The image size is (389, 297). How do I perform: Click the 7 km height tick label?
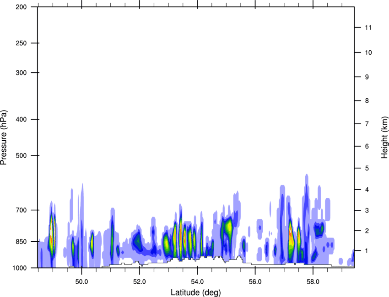(367, 124)
